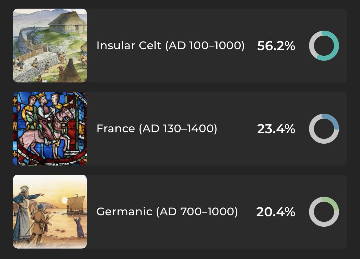
Task: Select the Insular Celt (AD 100–1000) label
Action: [x=170, y=46]
